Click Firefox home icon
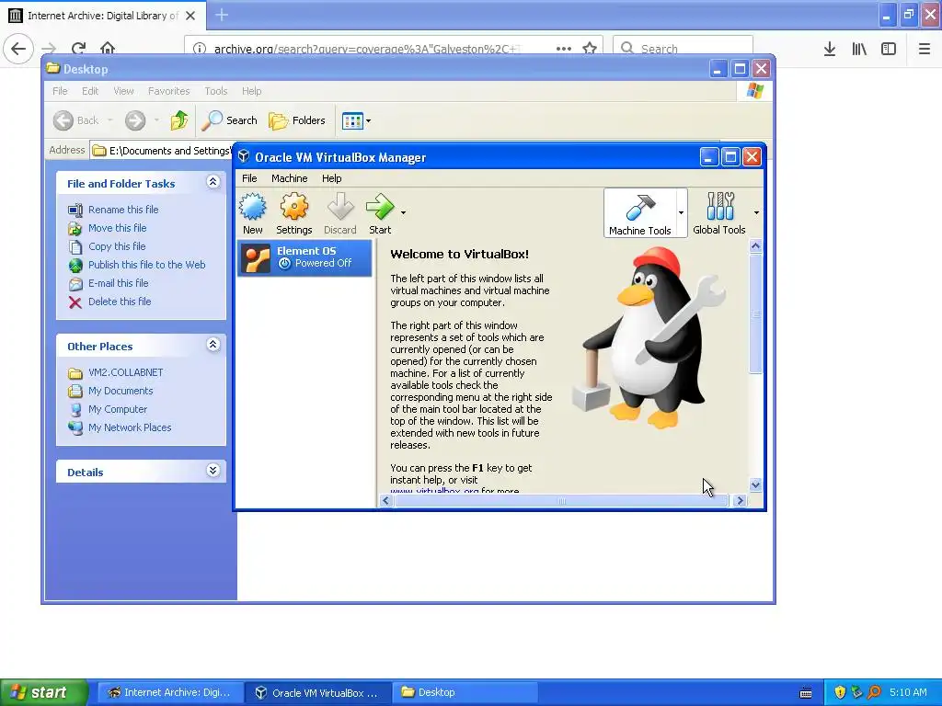Screen dimensions: 942x706 point(108,48)
